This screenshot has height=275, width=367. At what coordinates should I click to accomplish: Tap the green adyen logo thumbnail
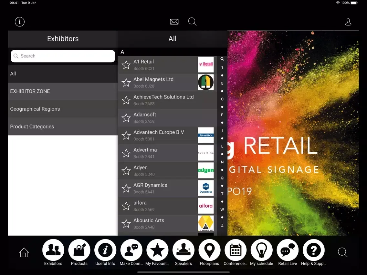(x=206, y=170)
